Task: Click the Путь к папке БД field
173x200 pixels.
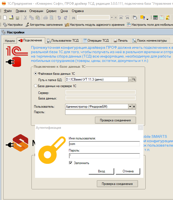Action: coord(97,79)
